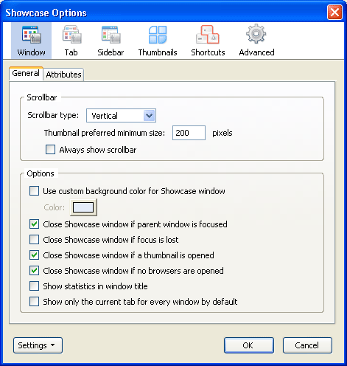Expand the Scrollbar type dropdown
Screen dimensions: 347x366
[x=121, y=116]
